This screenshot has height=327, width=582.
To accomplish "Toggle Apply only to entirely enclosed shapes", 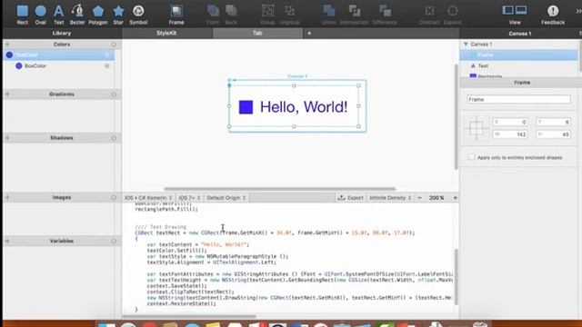I will pos(471,157).
